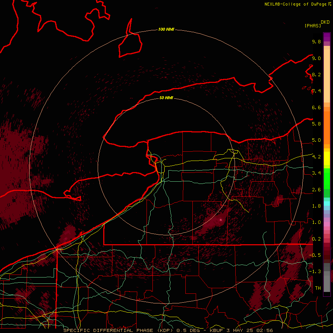Click the Specific Differential Phase KBUF caption

(168, 330)
